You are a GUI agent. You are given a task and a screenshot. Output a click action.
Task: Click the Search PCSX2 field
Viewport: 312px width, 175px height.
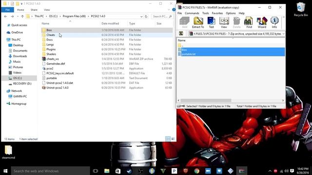[162, 17]
